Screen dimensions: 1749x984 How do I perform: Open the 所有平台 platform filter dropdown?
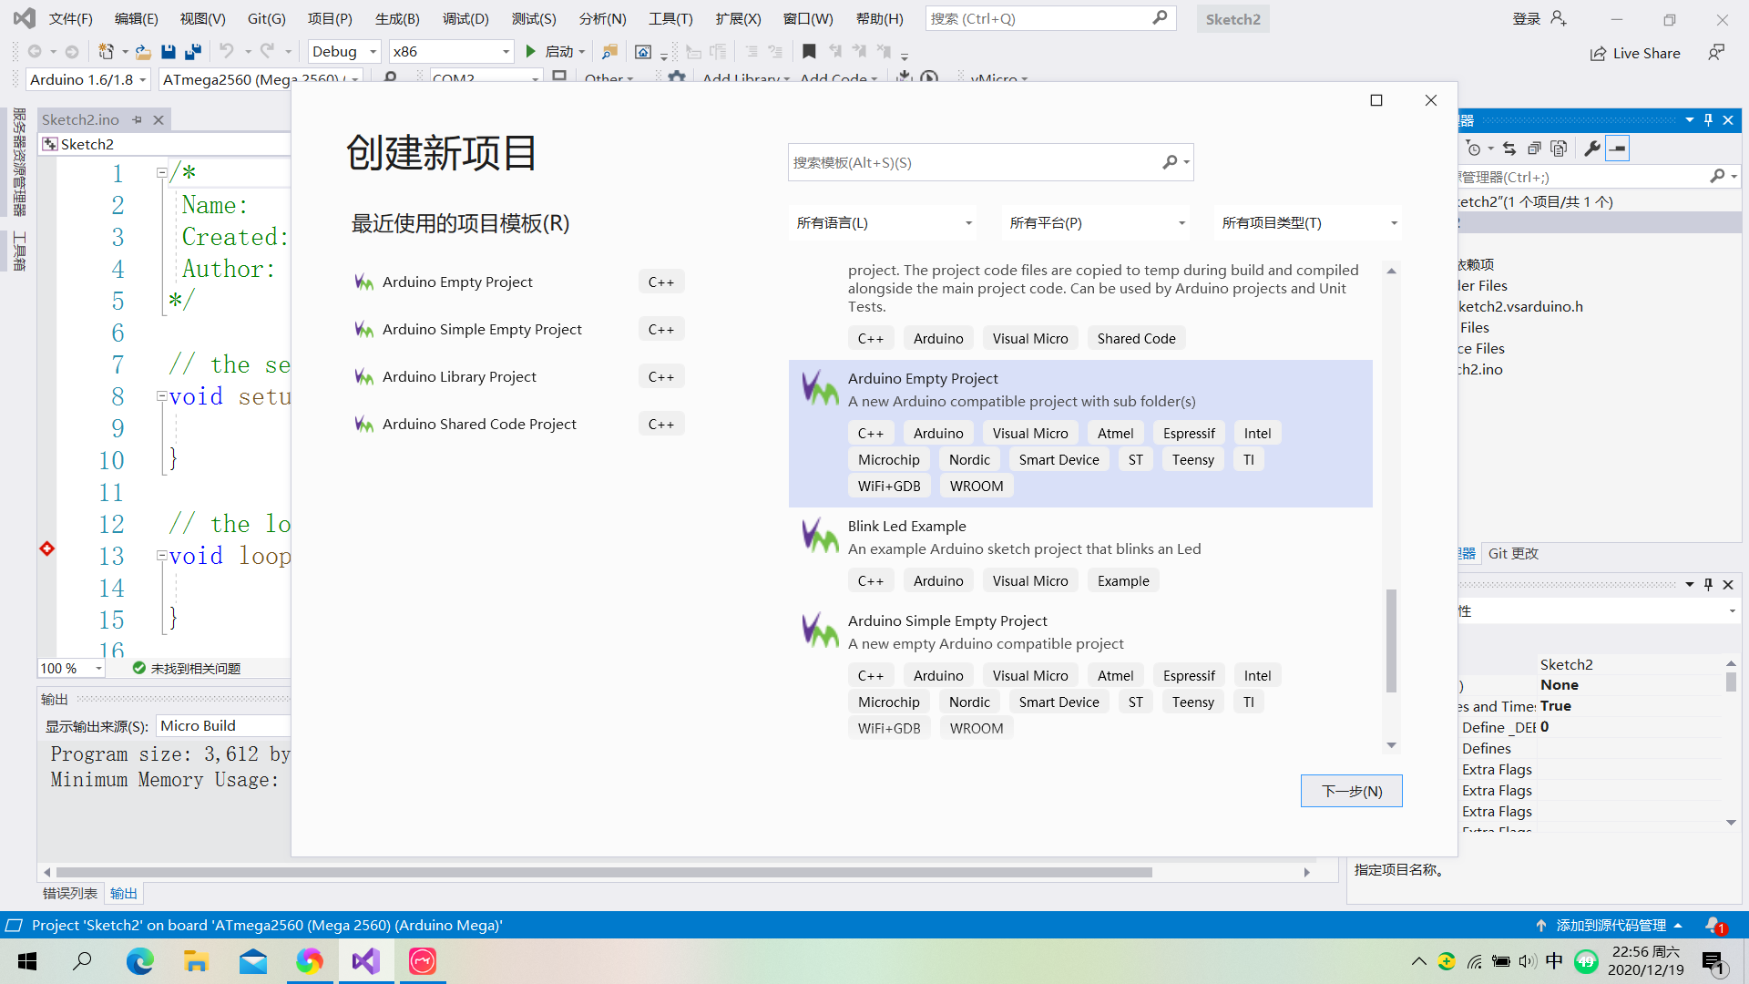(1095, 223)
